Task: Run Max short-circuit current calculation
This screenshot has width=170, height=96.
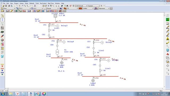Action: 168,27
